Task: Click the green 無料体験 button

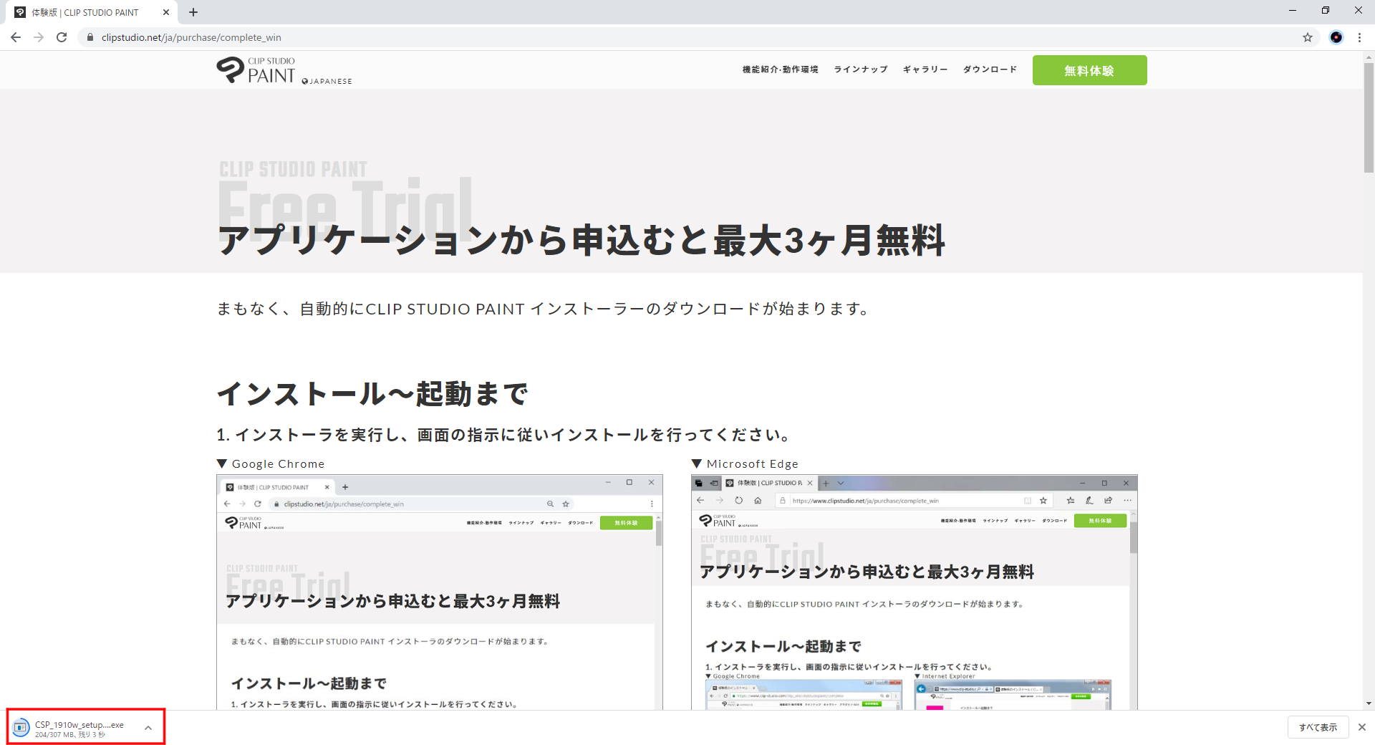Action: 1089,70
